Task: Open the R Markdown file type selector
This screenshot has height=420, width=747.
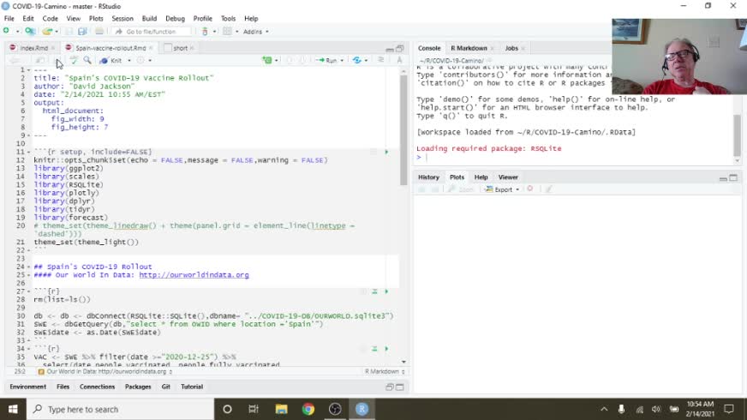Action: [x=385, y=371]
